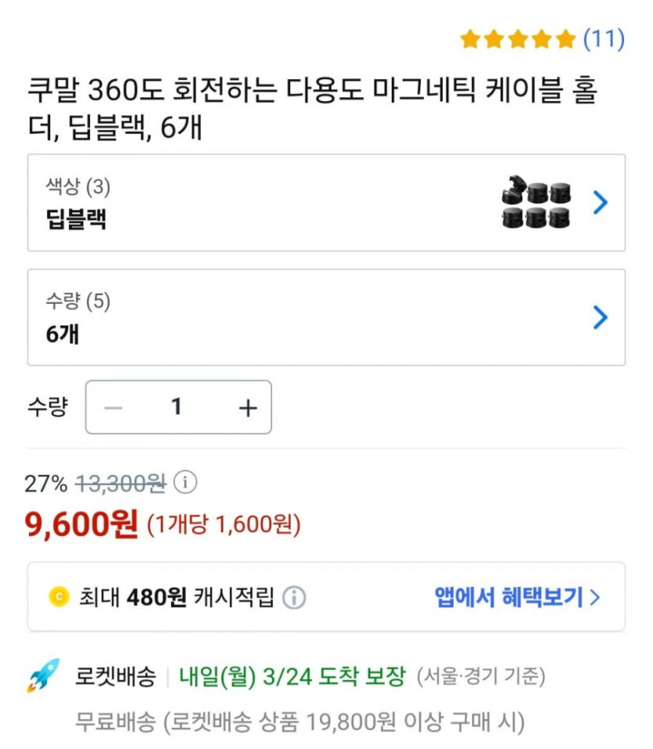
Task: Click the five-star rating icons
Action: pos(517,38)
